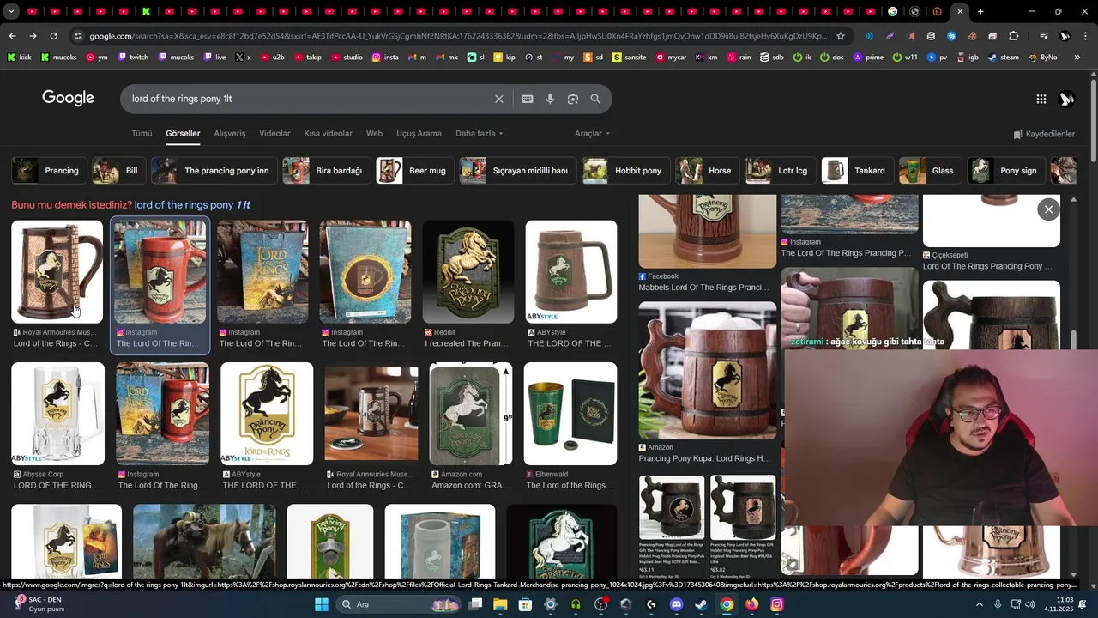Open the steam bookmark
Viewport: 1098px width, 618px height.
click(x=1003, y=57)
